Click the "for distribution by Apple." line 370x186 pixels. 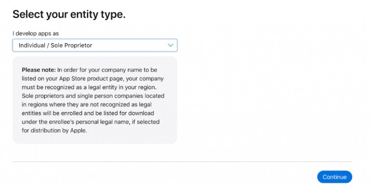[x=54, y=130]
